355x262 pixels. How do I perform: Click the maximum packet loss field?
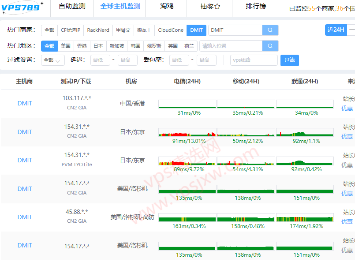[206, 60]
